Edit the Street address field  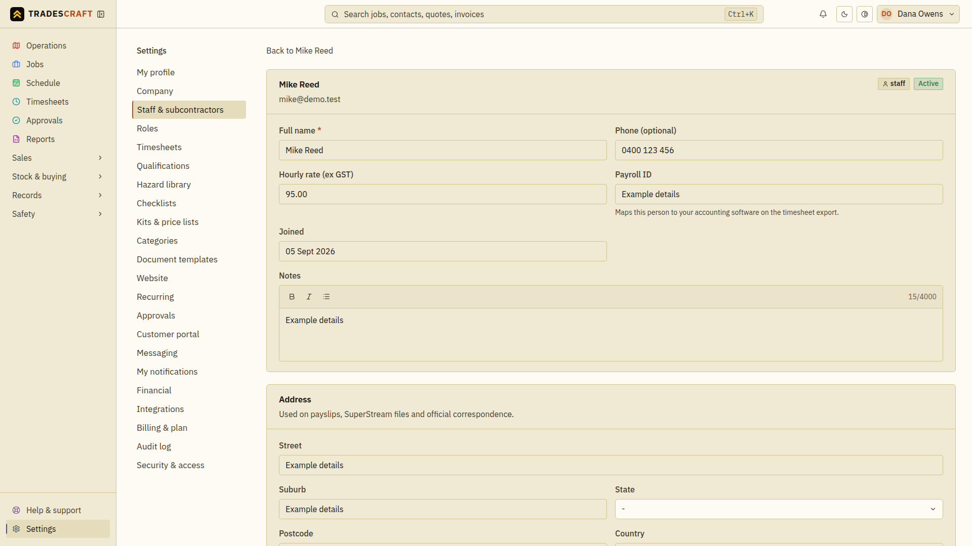[611, 465]
